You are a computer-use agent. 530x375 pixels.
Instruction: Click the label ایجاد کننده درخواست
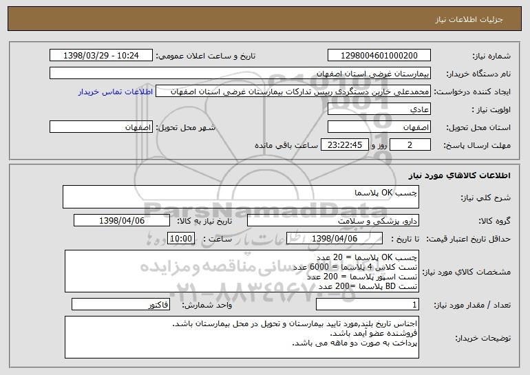tap(472, 92)
